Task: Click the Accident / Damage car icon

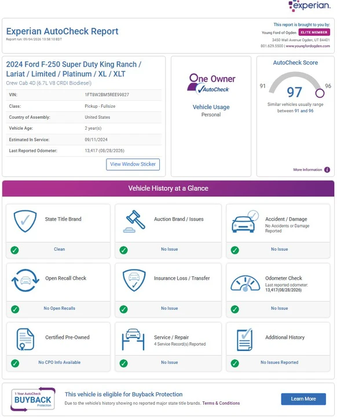Action: (x=246, y=221)
